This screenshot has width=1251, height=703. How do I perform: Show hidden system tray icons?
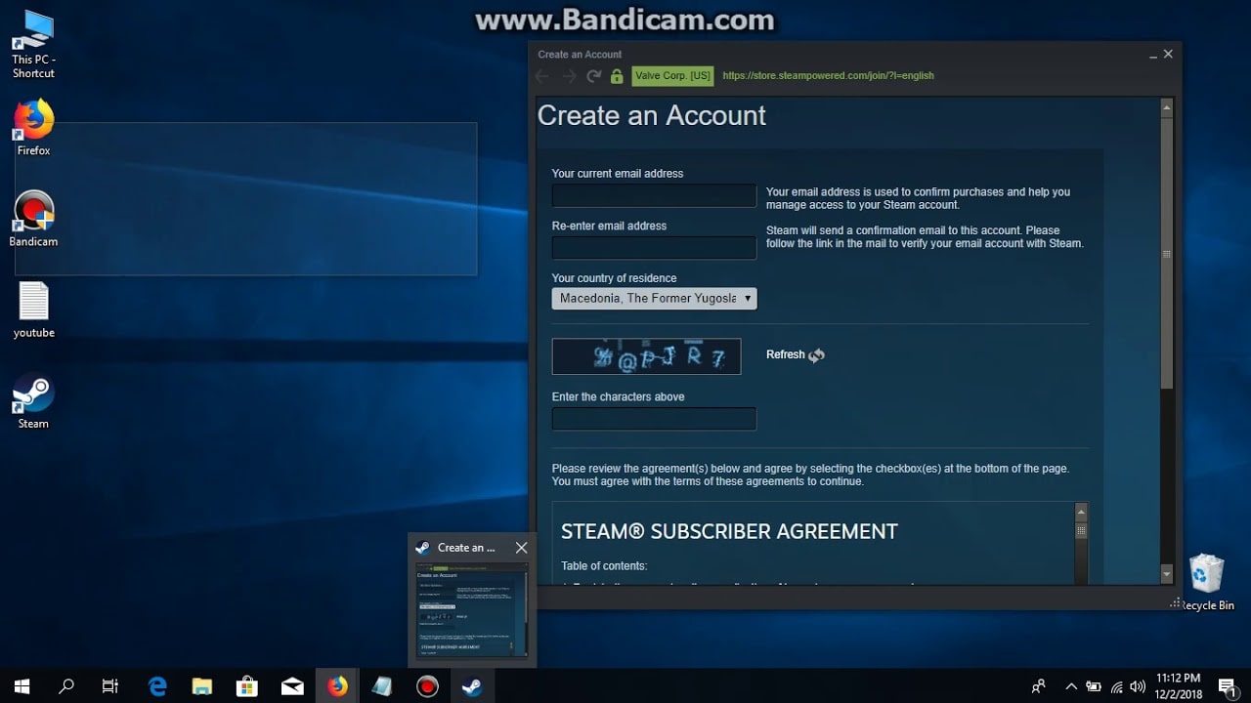[x=1071, y=686]
